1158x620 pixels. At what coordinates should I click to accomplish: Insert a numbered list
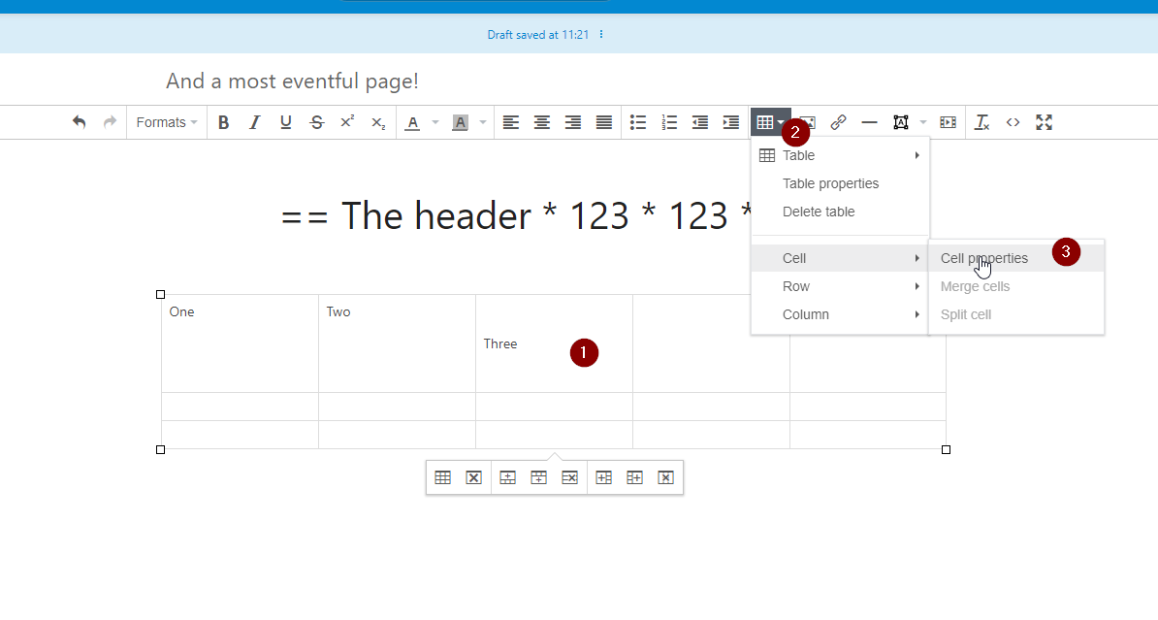pos(668,121)
